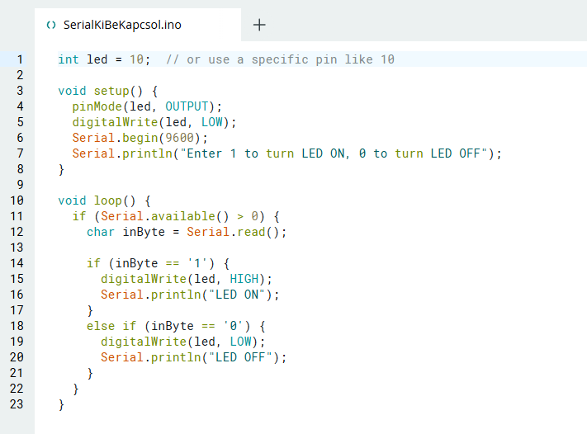This screenshot has height=434, width=587.
Task: Click line number 1 in the gutter
Action: pos(18,59)
